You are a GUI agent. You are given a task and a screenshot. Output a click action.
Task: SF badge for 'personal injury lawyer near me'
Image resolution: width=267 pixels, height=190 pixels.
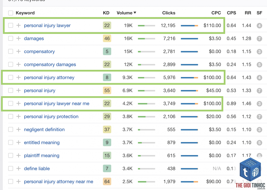click(x=259, y=104)
